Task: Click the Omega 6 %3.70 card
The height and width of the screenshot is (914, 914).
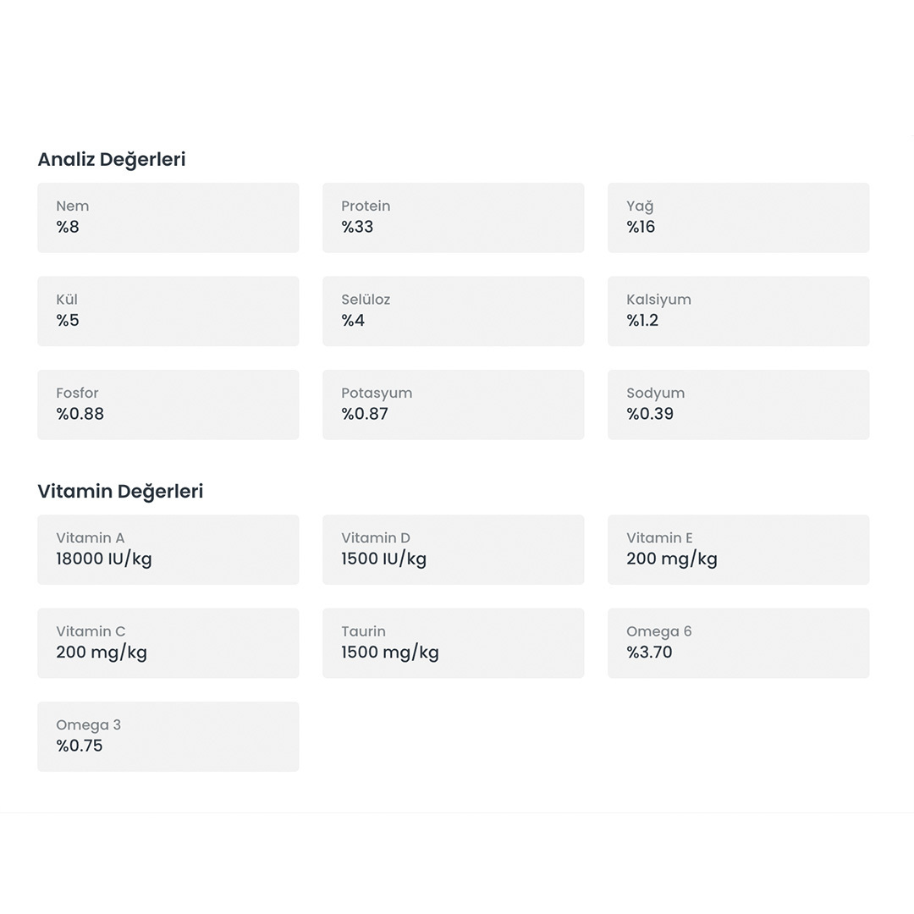Action: point(738,642)
